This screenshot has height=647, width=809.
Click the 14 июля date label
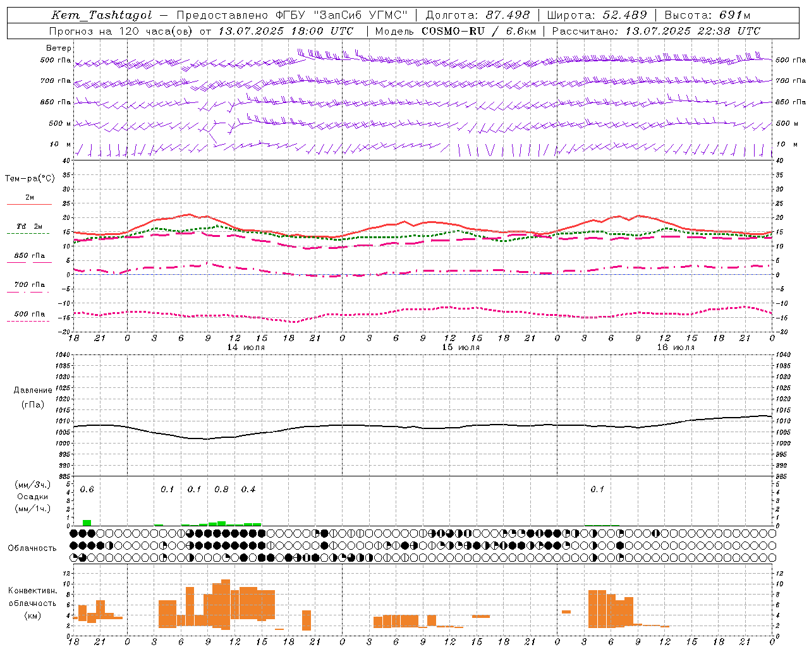click(246, 348)
